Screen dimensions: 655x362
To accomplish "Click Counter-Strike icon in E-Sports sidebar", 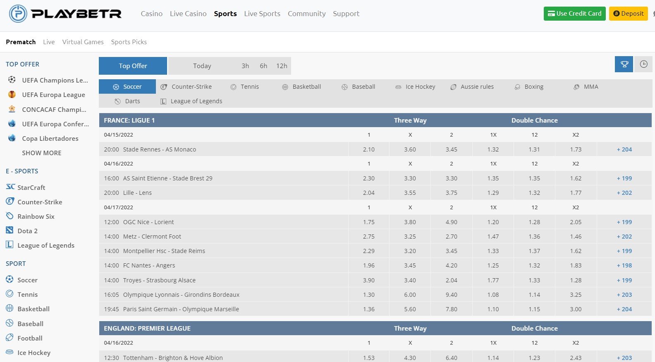I will [10, 201].
